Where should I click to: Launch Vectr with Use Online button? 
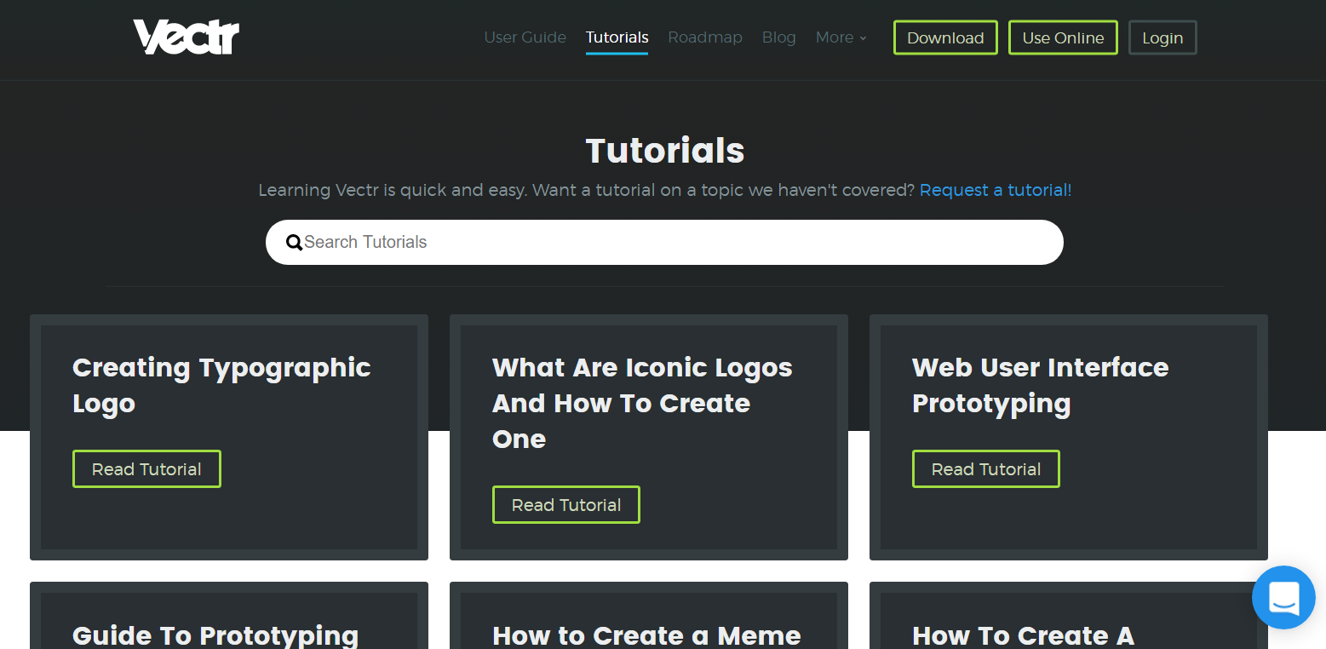coord(1063,37)
